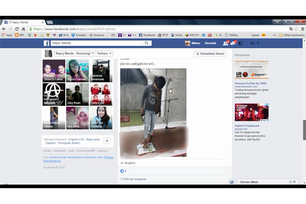The height and width of the screenshot is (204, 306).
Task: Open the BPC Blogger bookmark
Action: coord(20,35)
